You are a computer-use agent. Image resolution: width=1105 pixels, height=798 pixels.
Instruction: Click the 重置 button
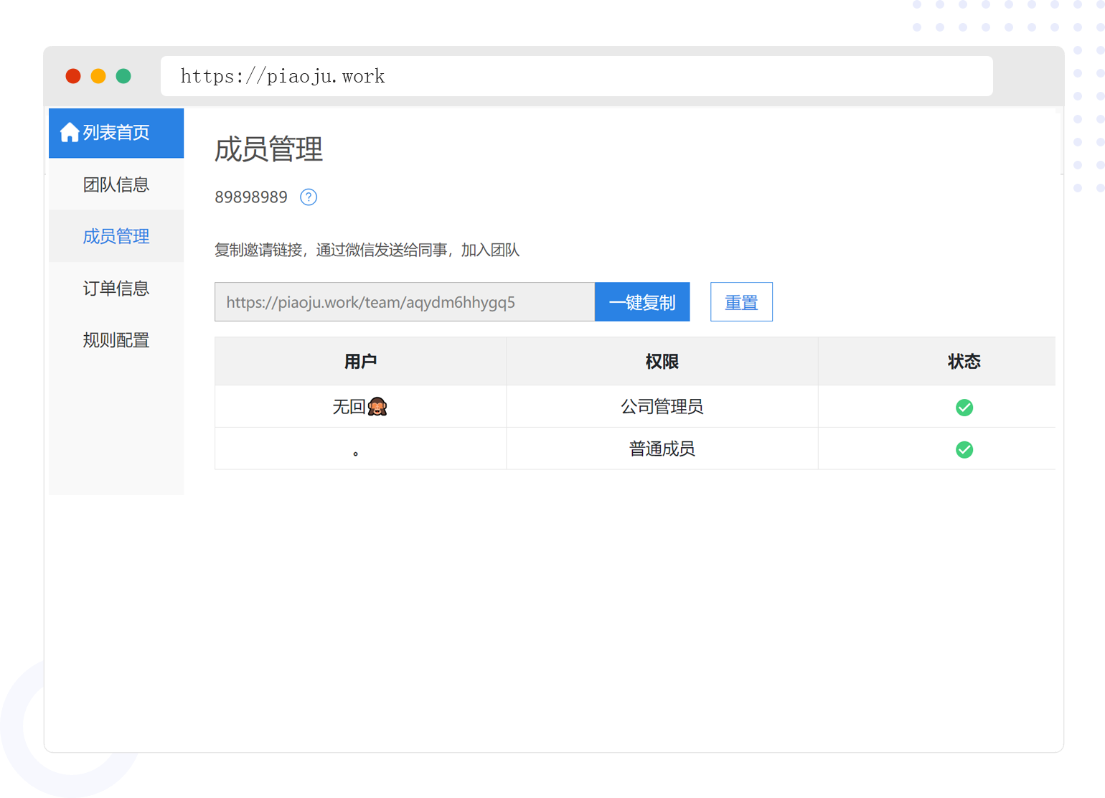(x=741, y=302)
